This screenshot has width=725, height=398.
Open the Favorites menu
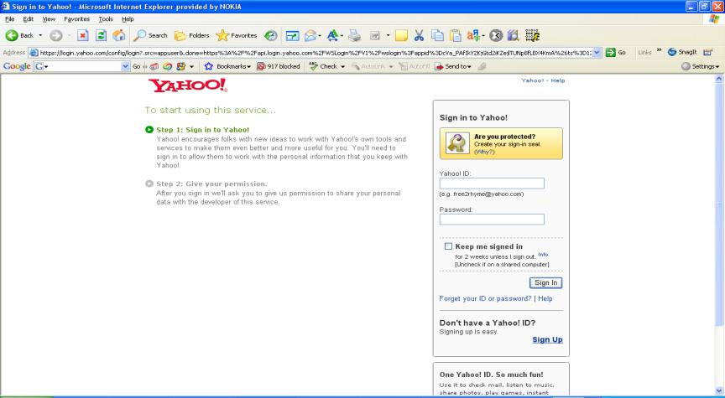coord(76,19)
